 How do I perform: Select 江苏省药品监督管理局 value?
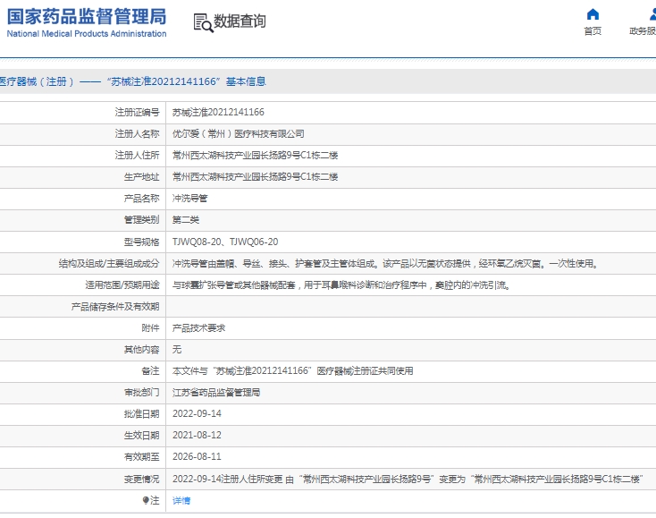(x=216, y=393)
